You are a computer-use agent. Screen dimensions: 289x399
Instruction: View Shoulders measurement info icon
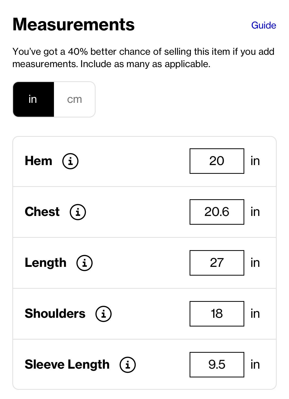pyautogui.click(x=104, y=314)
